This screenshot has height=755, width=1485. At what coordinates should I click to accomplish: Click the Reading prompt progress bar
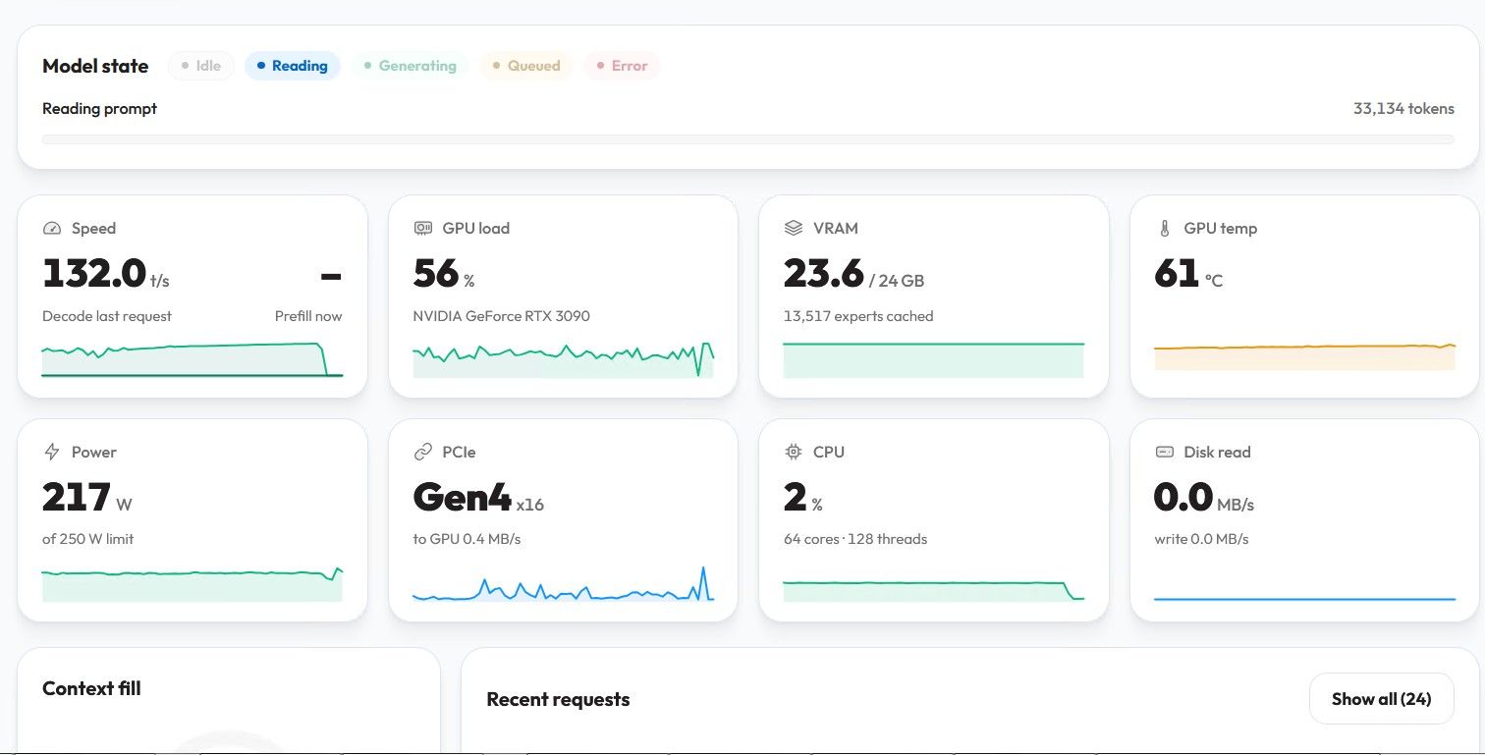pos(747,139)
